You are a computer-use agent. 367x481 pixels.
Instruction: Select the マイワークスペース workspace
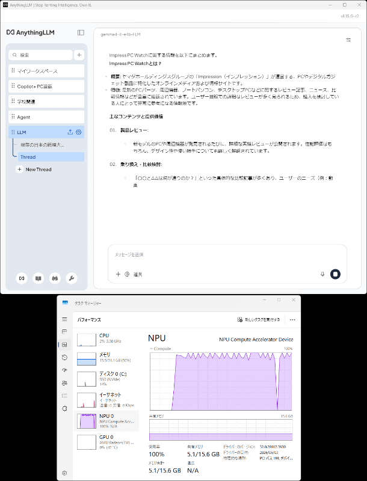pyautogui.click(x=46, y=71)
